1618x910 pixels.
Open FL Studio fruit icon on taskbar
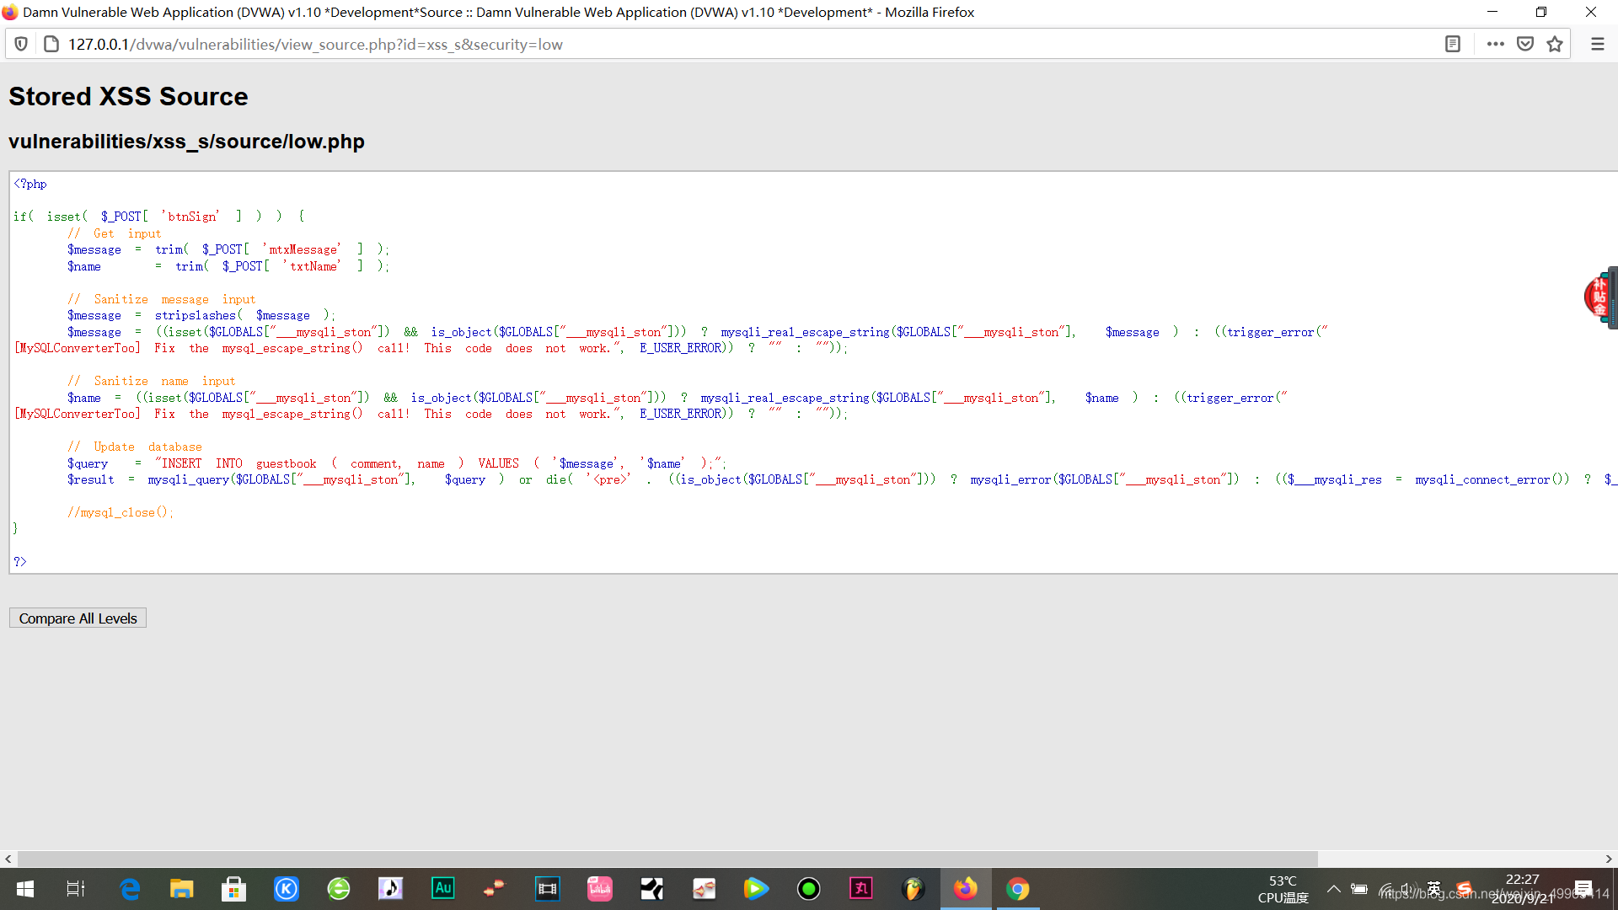pyautogui.click(x=913, y=889)
